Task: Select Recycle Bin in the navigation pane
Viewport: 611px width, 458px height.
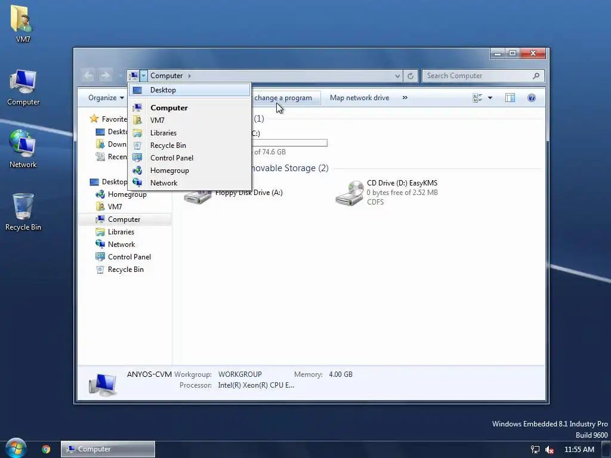Action: point(125,269)
